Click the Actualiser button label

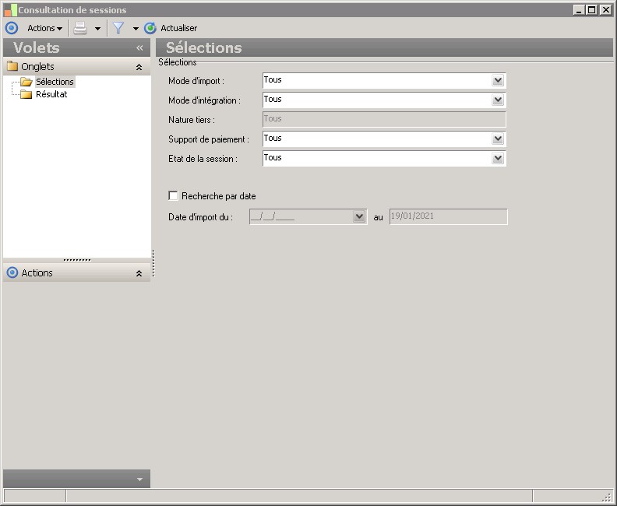point(179,28)
